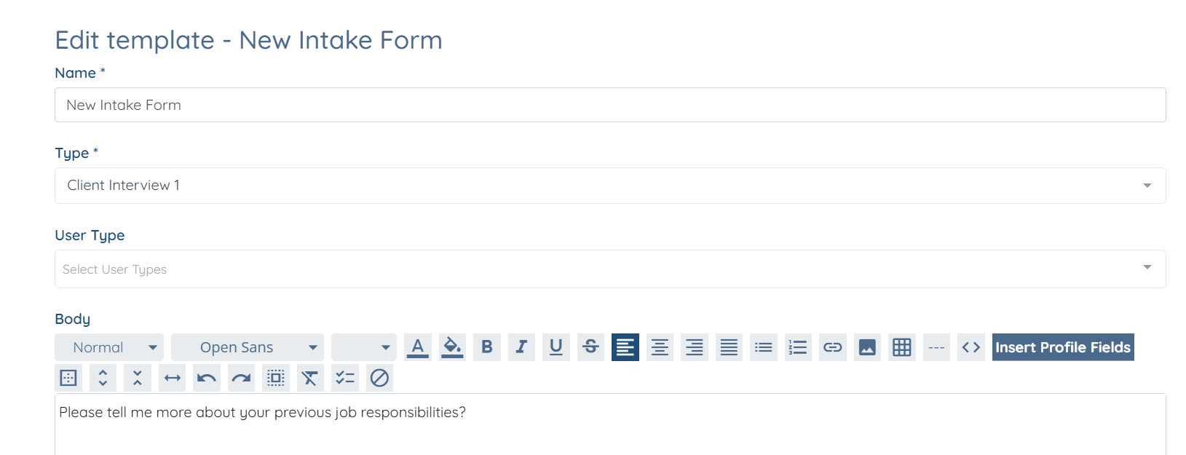Clear text formatting
The image size is (1186, 455).
pos(310,378)
